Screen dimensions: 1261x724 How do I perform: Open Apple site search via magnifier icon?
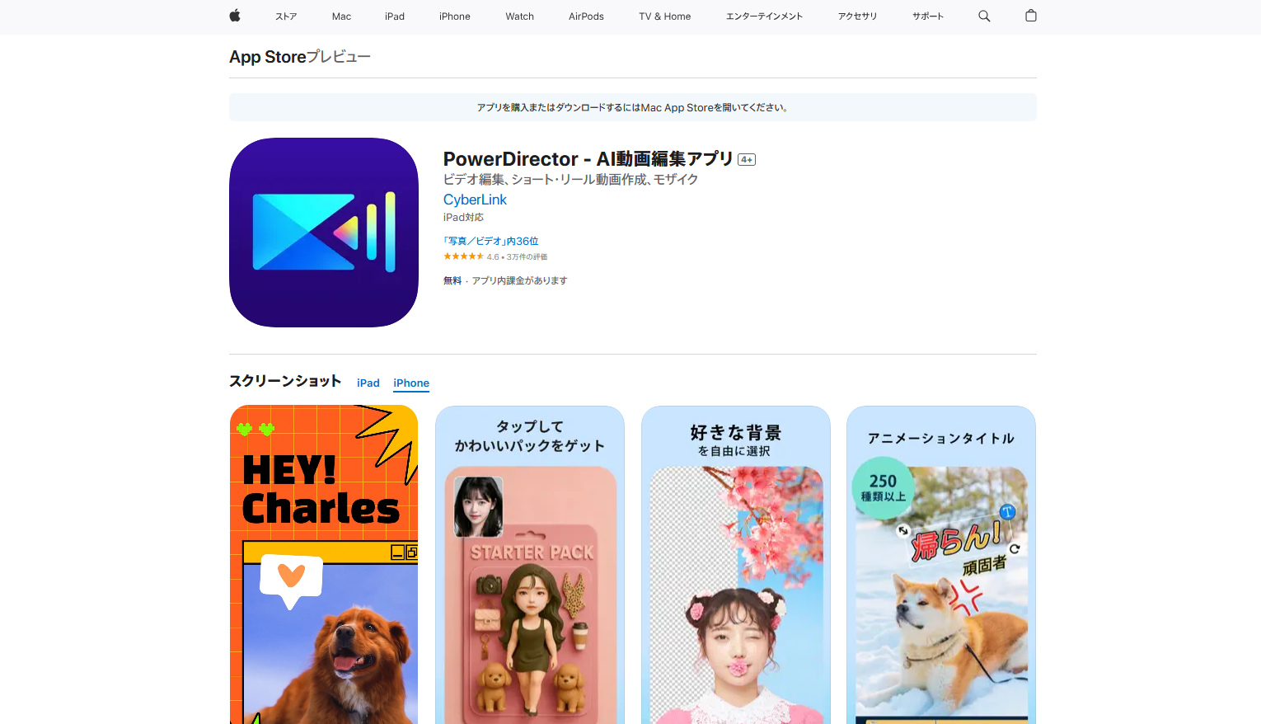[984, 16]
